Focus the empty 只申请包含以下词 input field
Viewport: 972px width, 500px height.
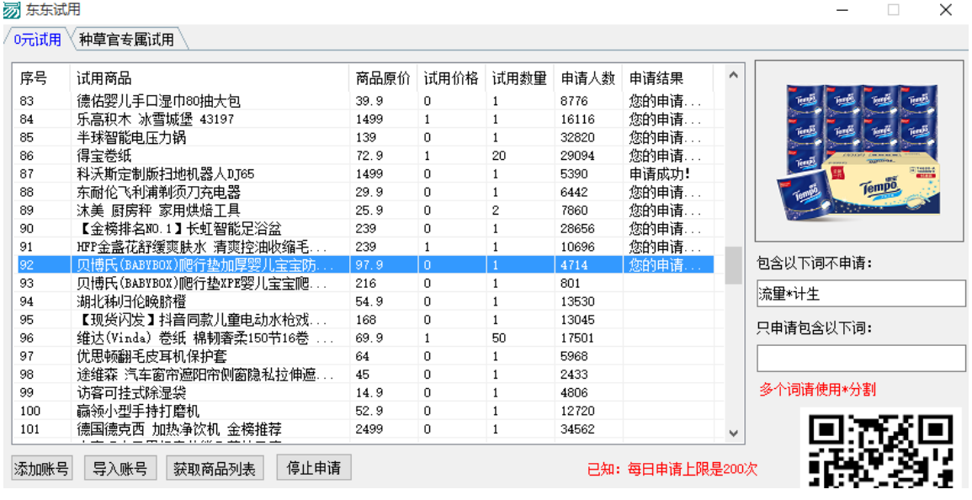pyautogui.click(x=860, y=358)
